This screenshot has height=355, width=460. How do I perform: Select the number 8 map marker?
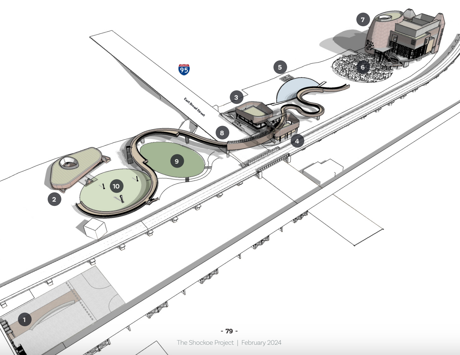[222, 133]
